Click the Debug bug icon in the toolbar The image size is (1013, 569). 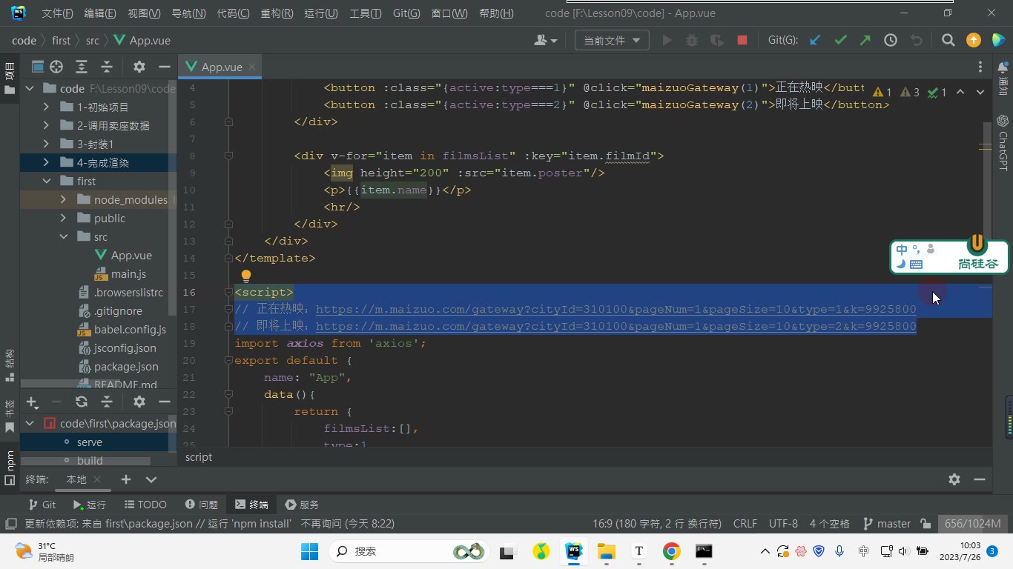coord(692,41)
